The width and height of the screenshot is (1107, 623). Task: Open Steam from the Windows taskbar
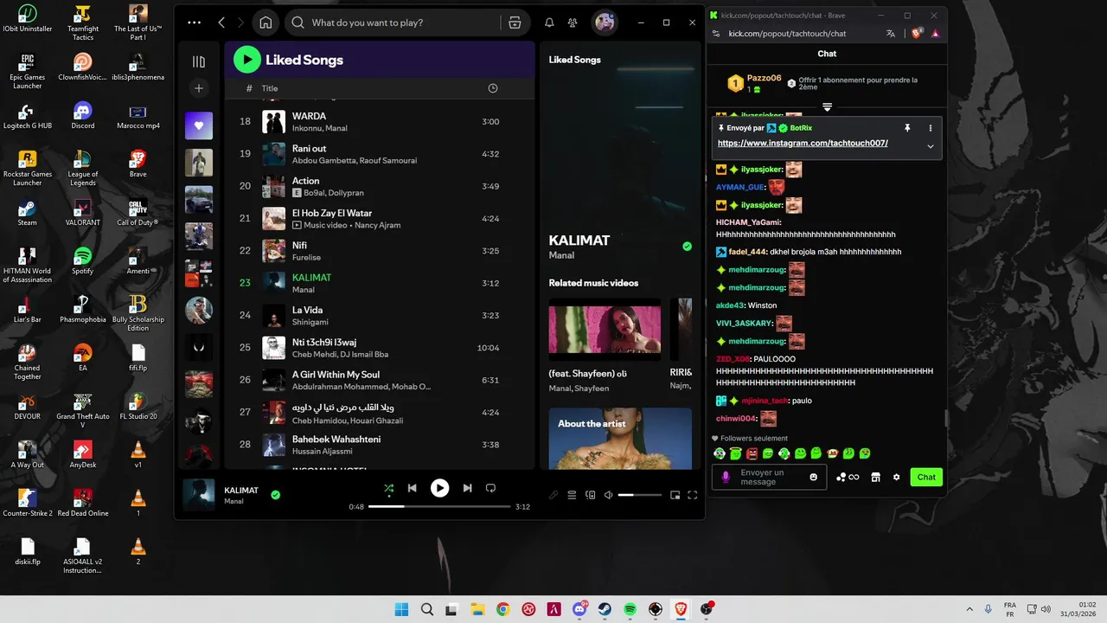click(605, 609)
